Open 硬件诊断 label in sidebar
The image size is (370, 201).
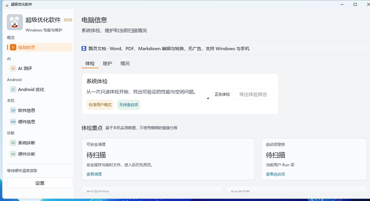[27, 154]
